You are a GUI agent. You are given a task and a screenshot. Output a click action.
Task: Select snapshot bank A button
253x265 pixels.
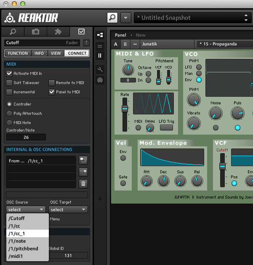[x=116, y=44]
